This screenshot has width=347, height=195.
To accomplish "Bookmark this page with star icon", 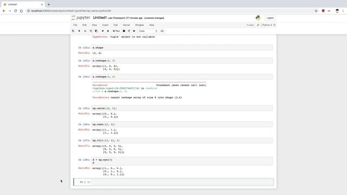I will 316,11.
